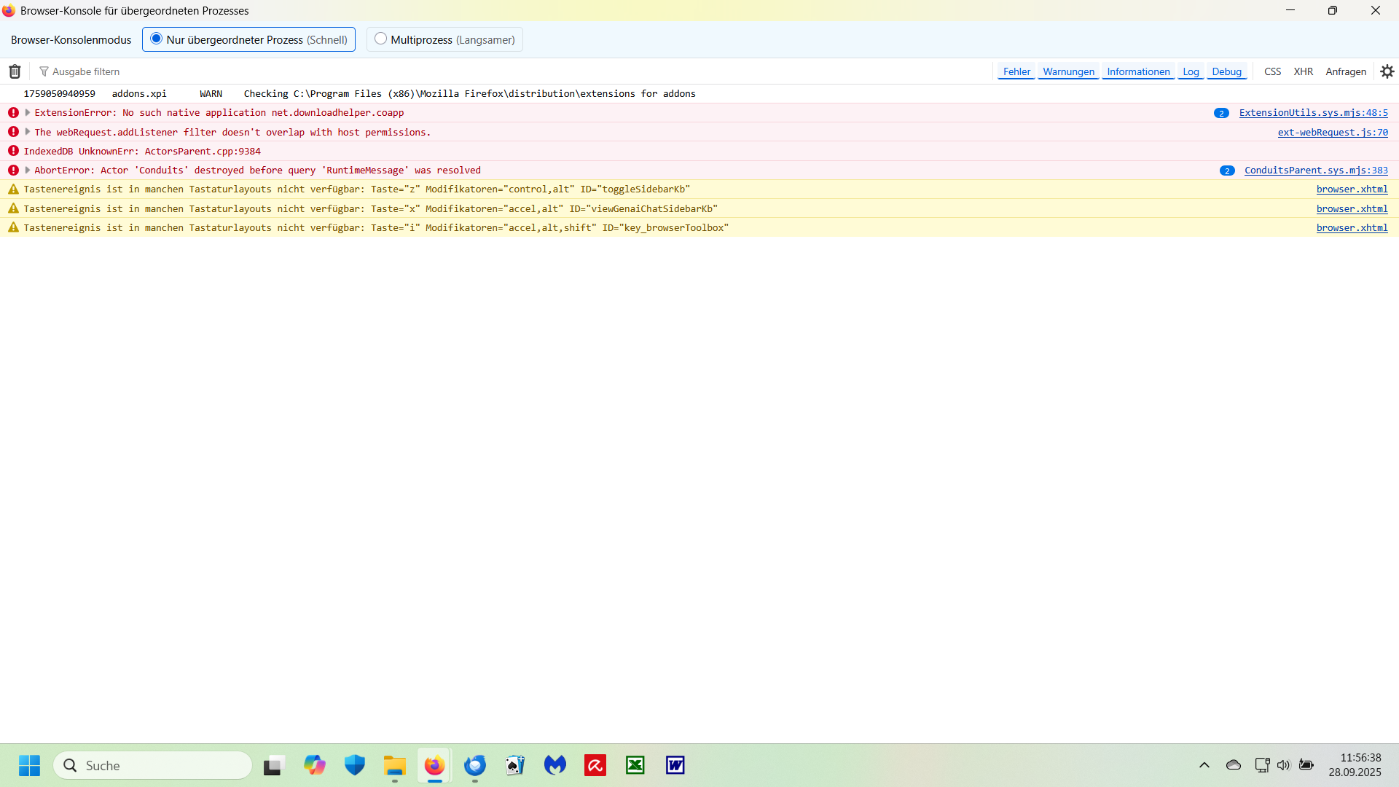Enable the CSS filter

tap(1272, 71)
